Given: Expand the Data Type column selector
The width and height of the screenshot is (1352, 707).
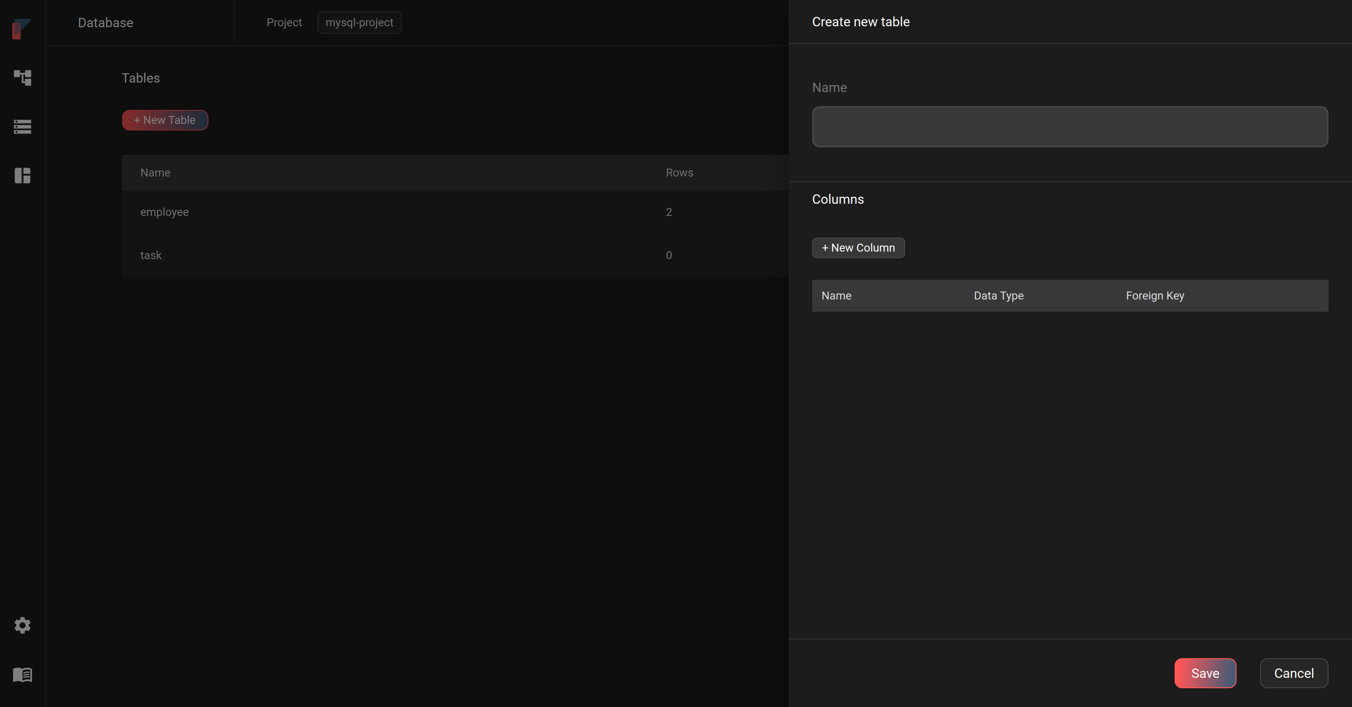Looking at the screenshot, I should [999, 295].
